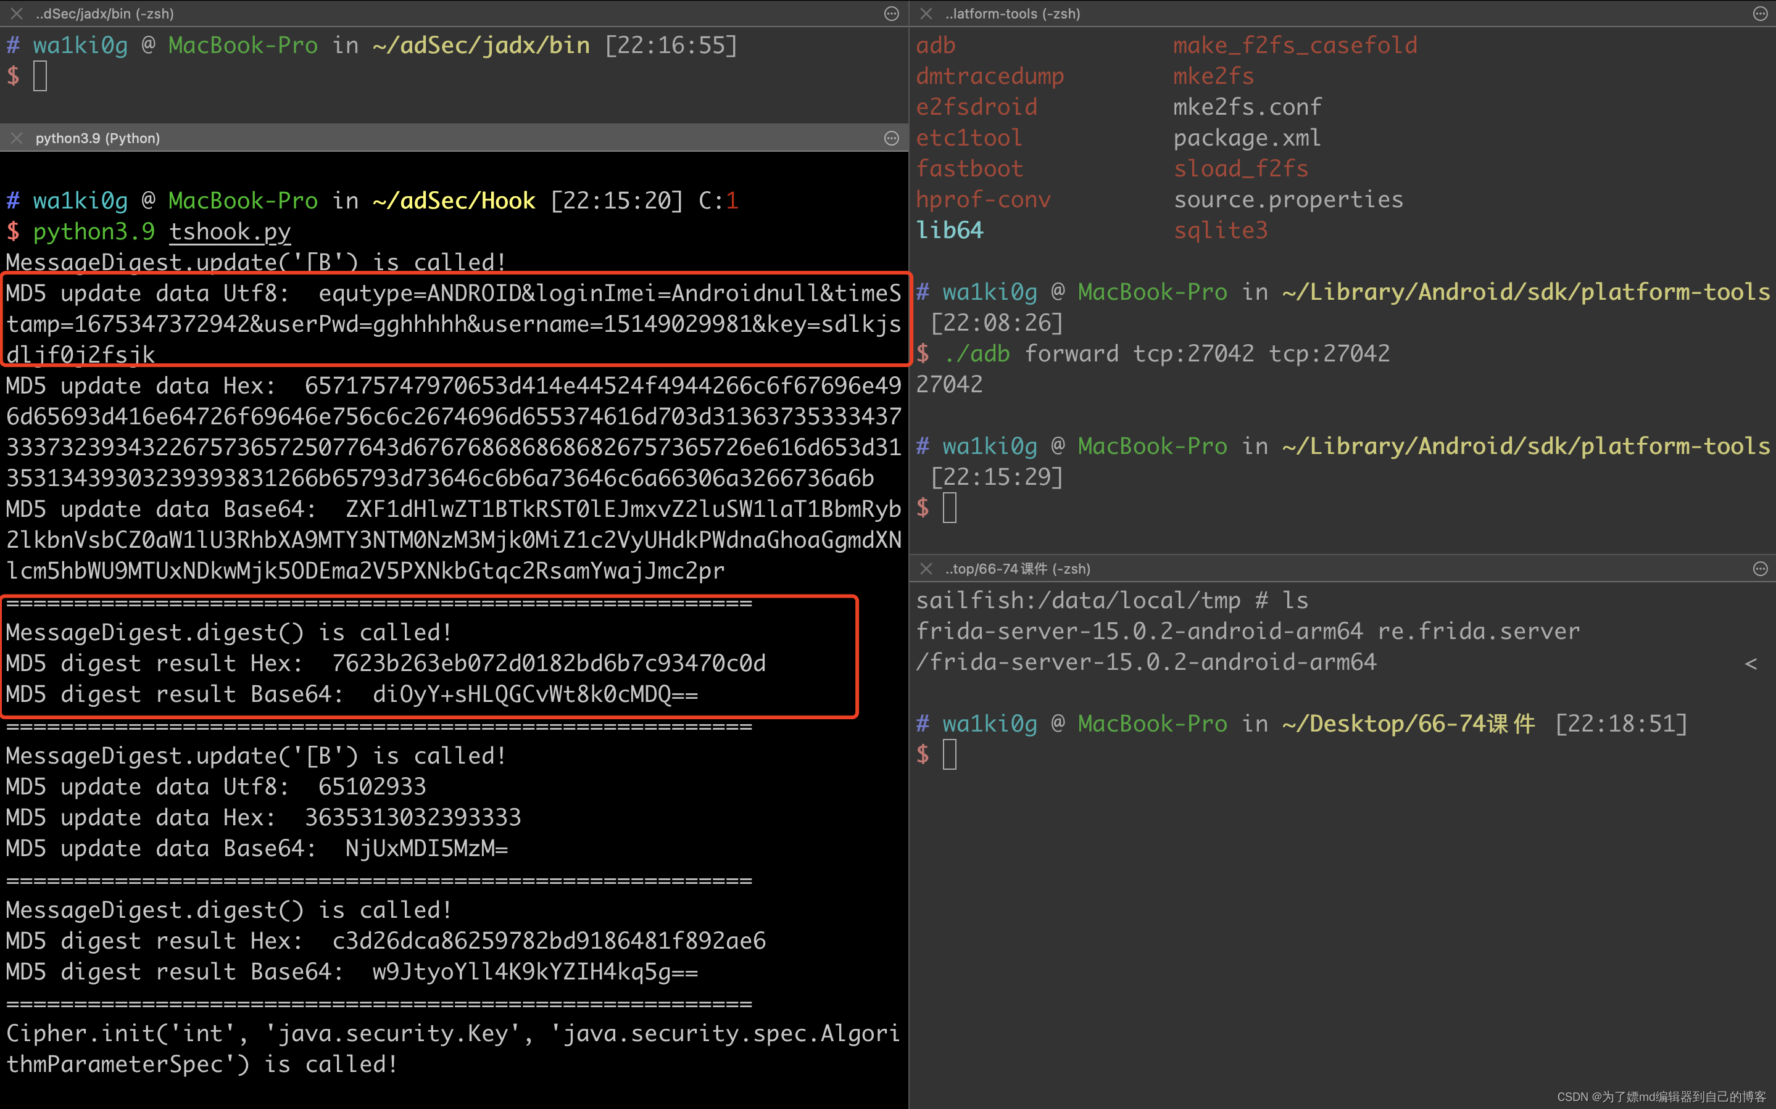Click the [22:18:51] timestamp
1776x1109 pixels.
(1620, 724)
